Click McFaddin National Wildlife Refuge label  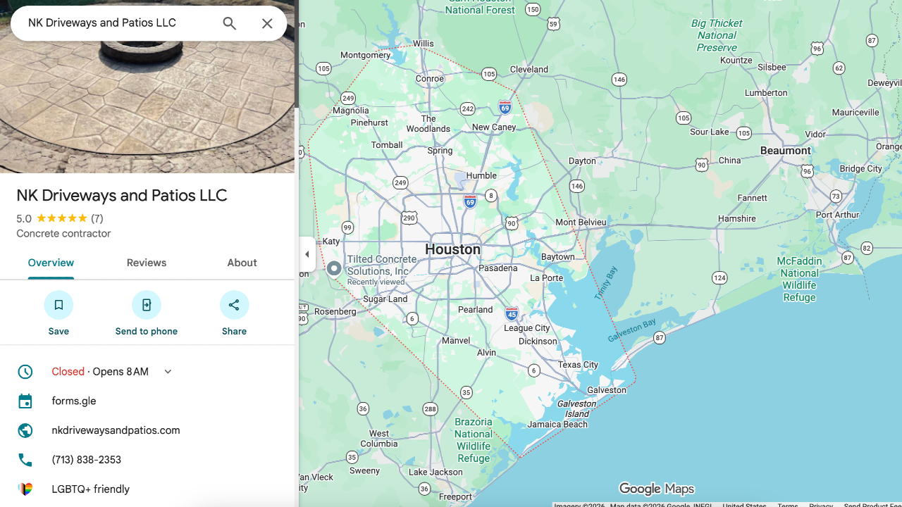(x=799, y=279)
